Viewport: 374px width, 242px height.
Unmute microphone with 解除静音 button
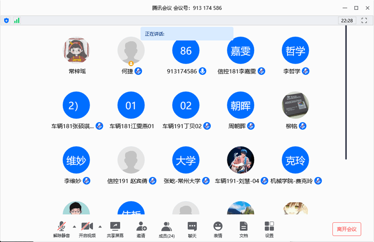(x=61, y=229)
